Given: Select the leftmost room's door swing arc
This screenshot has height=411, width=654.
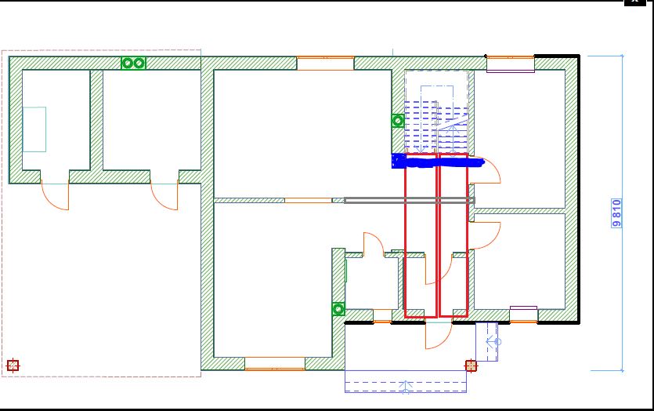Looking at the screenshot, I should point(55,196).
